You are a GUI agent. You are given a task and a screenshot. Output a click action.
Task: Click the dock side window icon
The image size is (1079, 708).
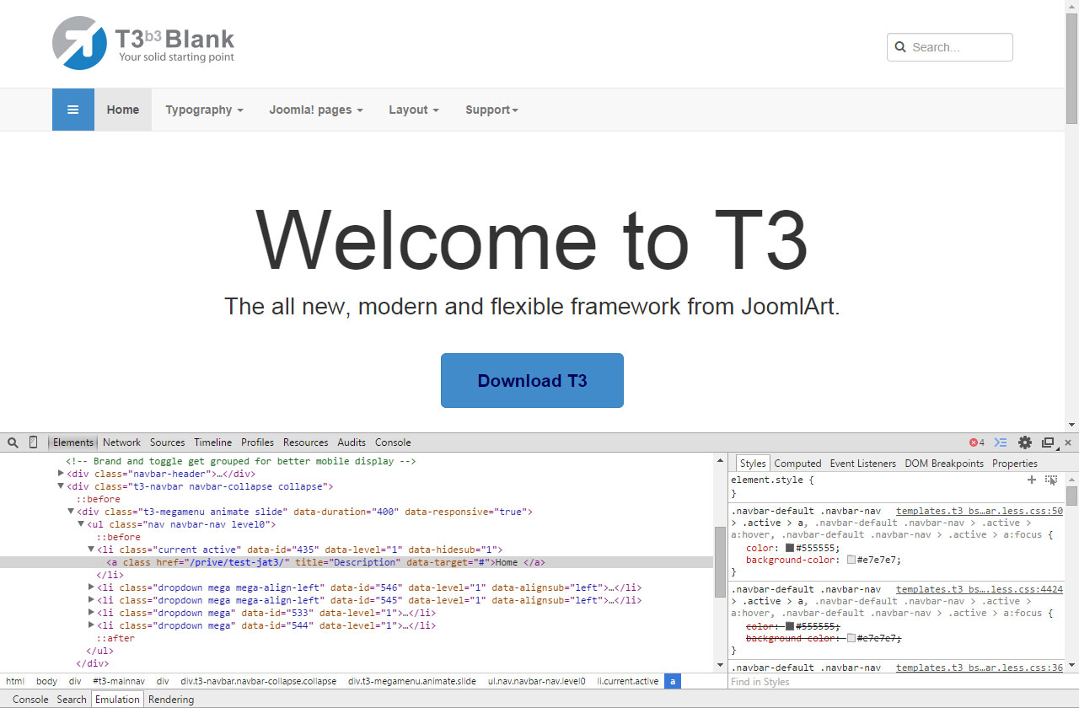[x=1048, y=442]
